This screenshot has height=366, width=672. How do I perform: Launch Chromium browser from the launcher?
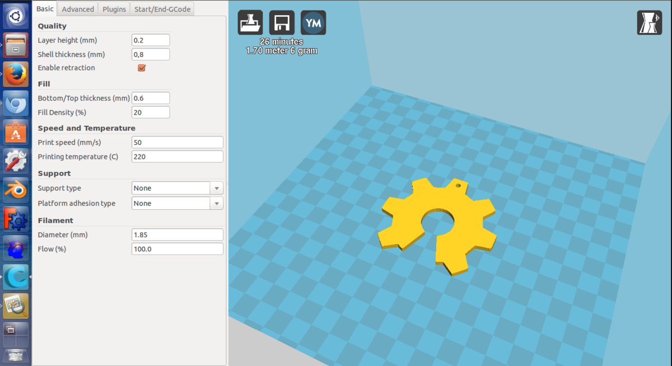(x=16, y=104)
